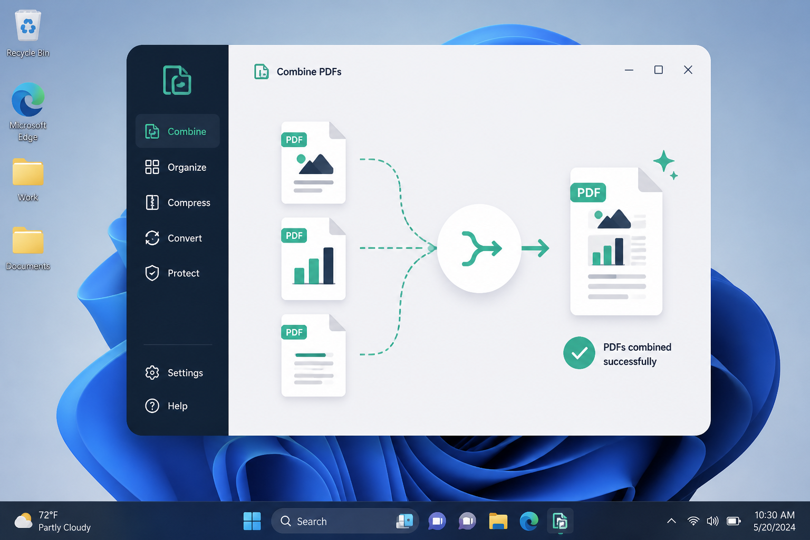Close the Combine PDFs window
810x540 pixels.
pos(688,70)
